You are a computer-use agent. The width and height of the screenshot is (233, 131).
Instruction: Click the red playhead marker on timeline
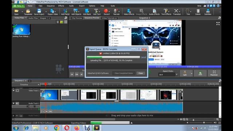click(46, 84)
